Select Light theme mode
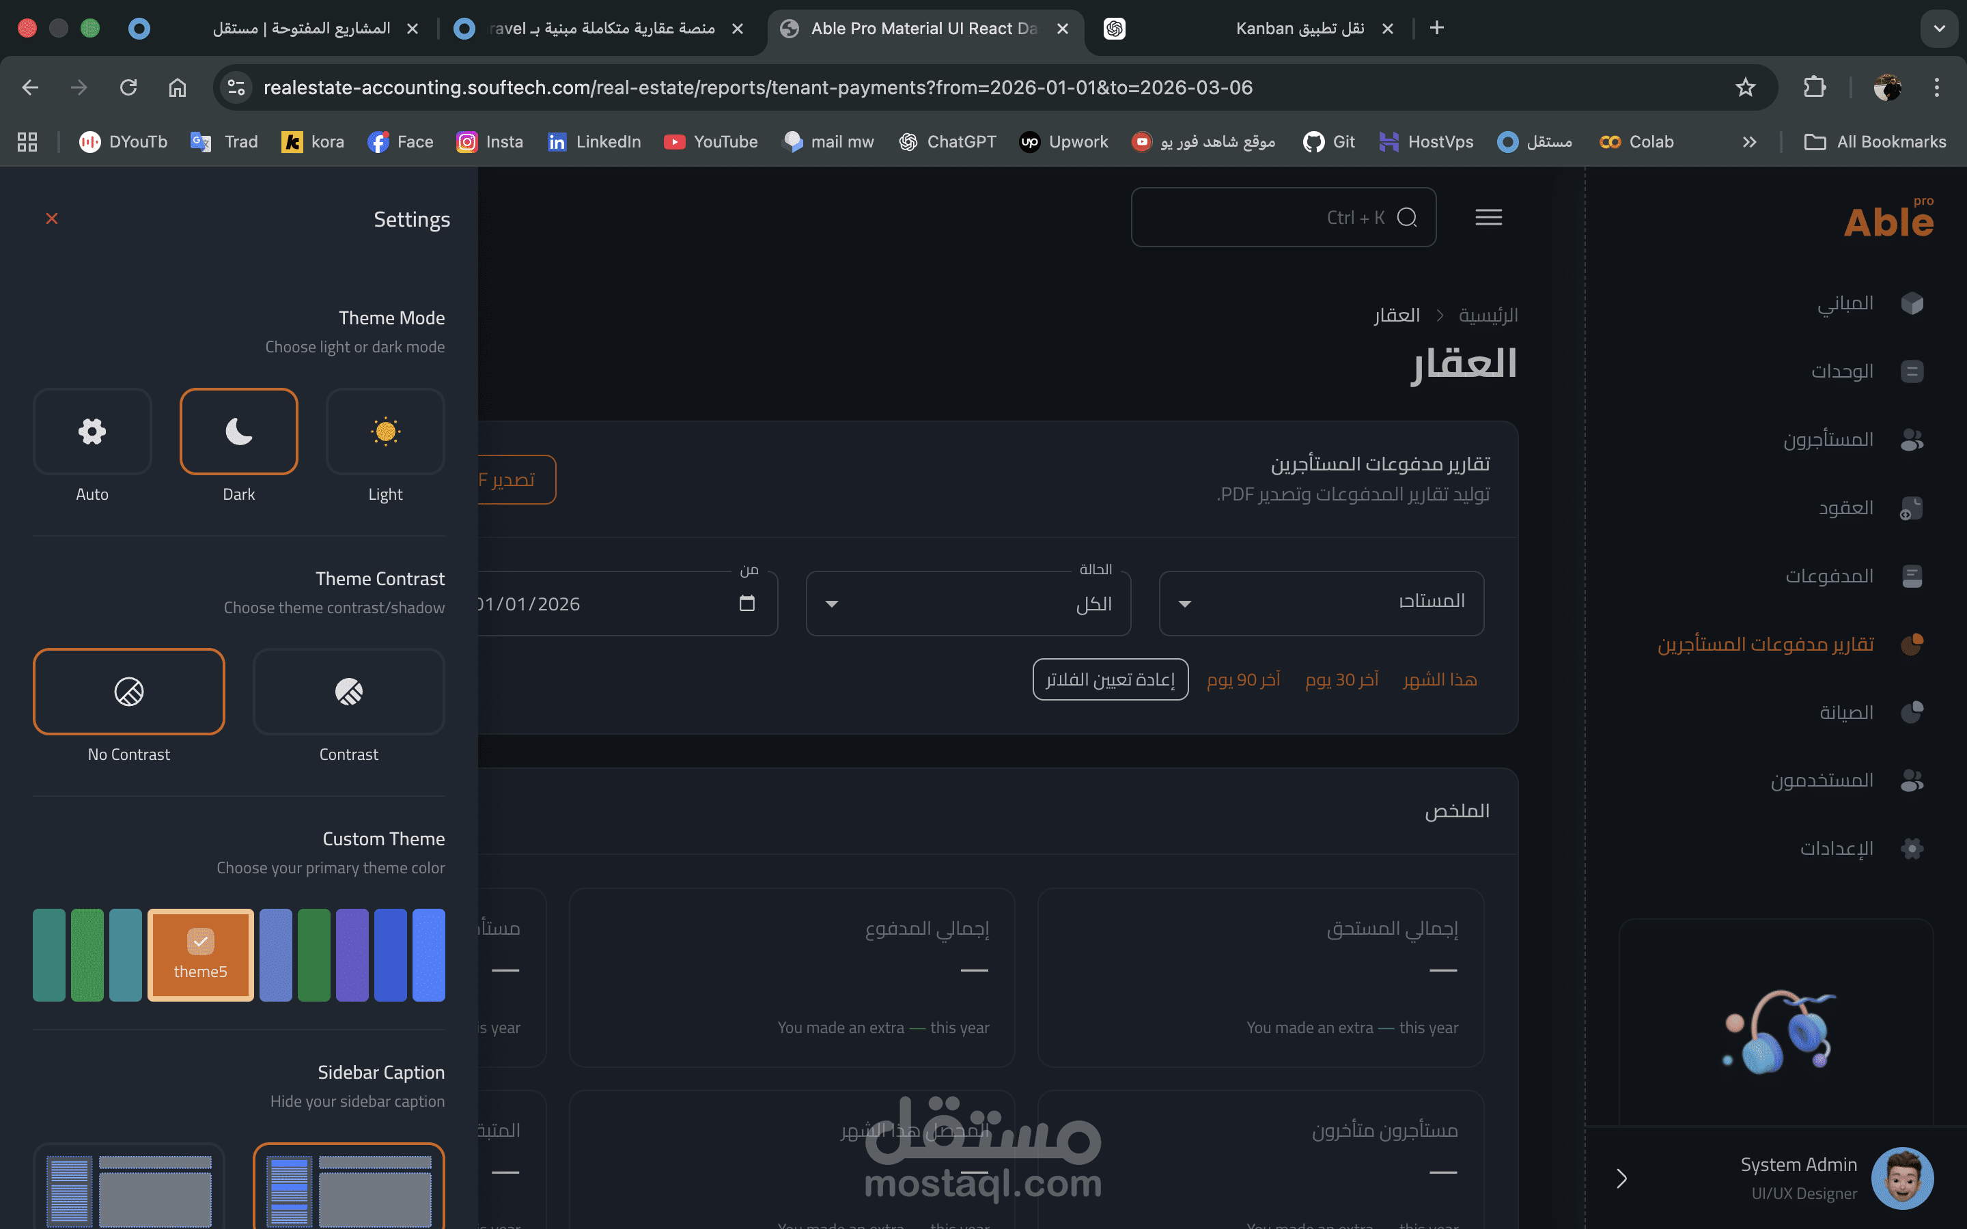This screenshot has height=1229, width=1967. tap(385, 432)
